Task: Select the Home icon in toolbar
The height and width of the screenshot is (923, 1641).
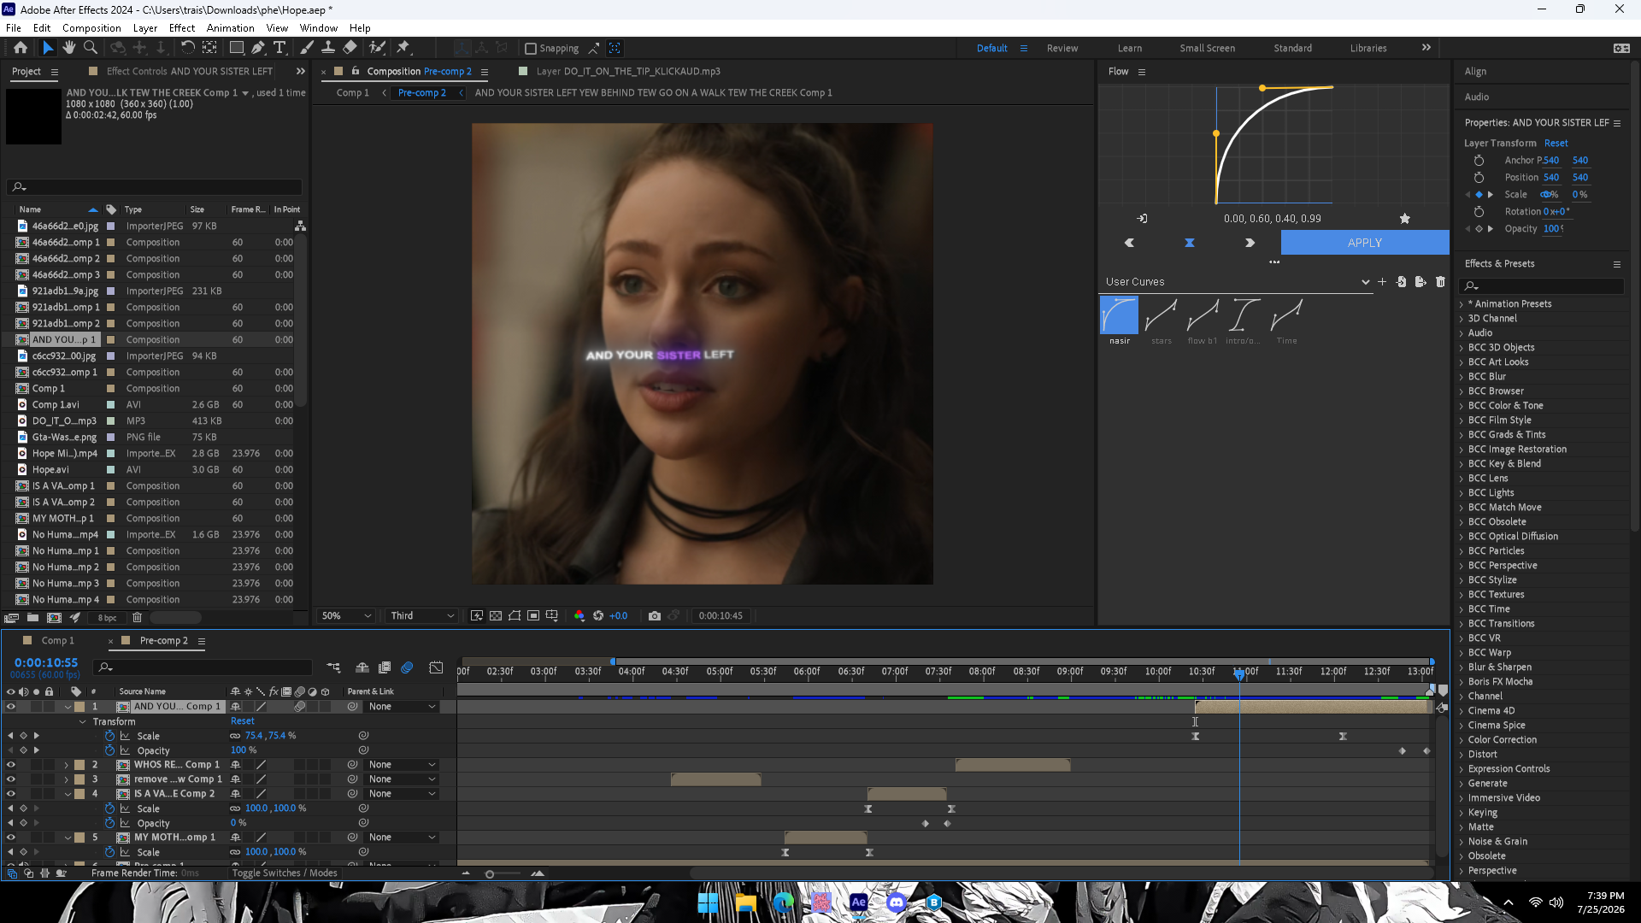Action: point(21,48)
